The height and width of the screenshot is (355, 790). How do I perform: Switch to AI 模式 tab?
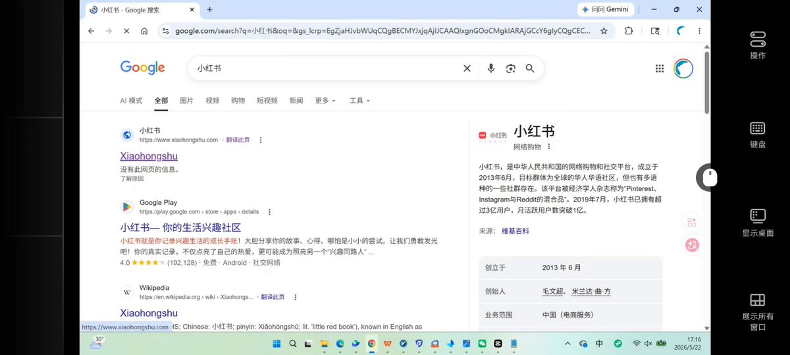(131, 101)
